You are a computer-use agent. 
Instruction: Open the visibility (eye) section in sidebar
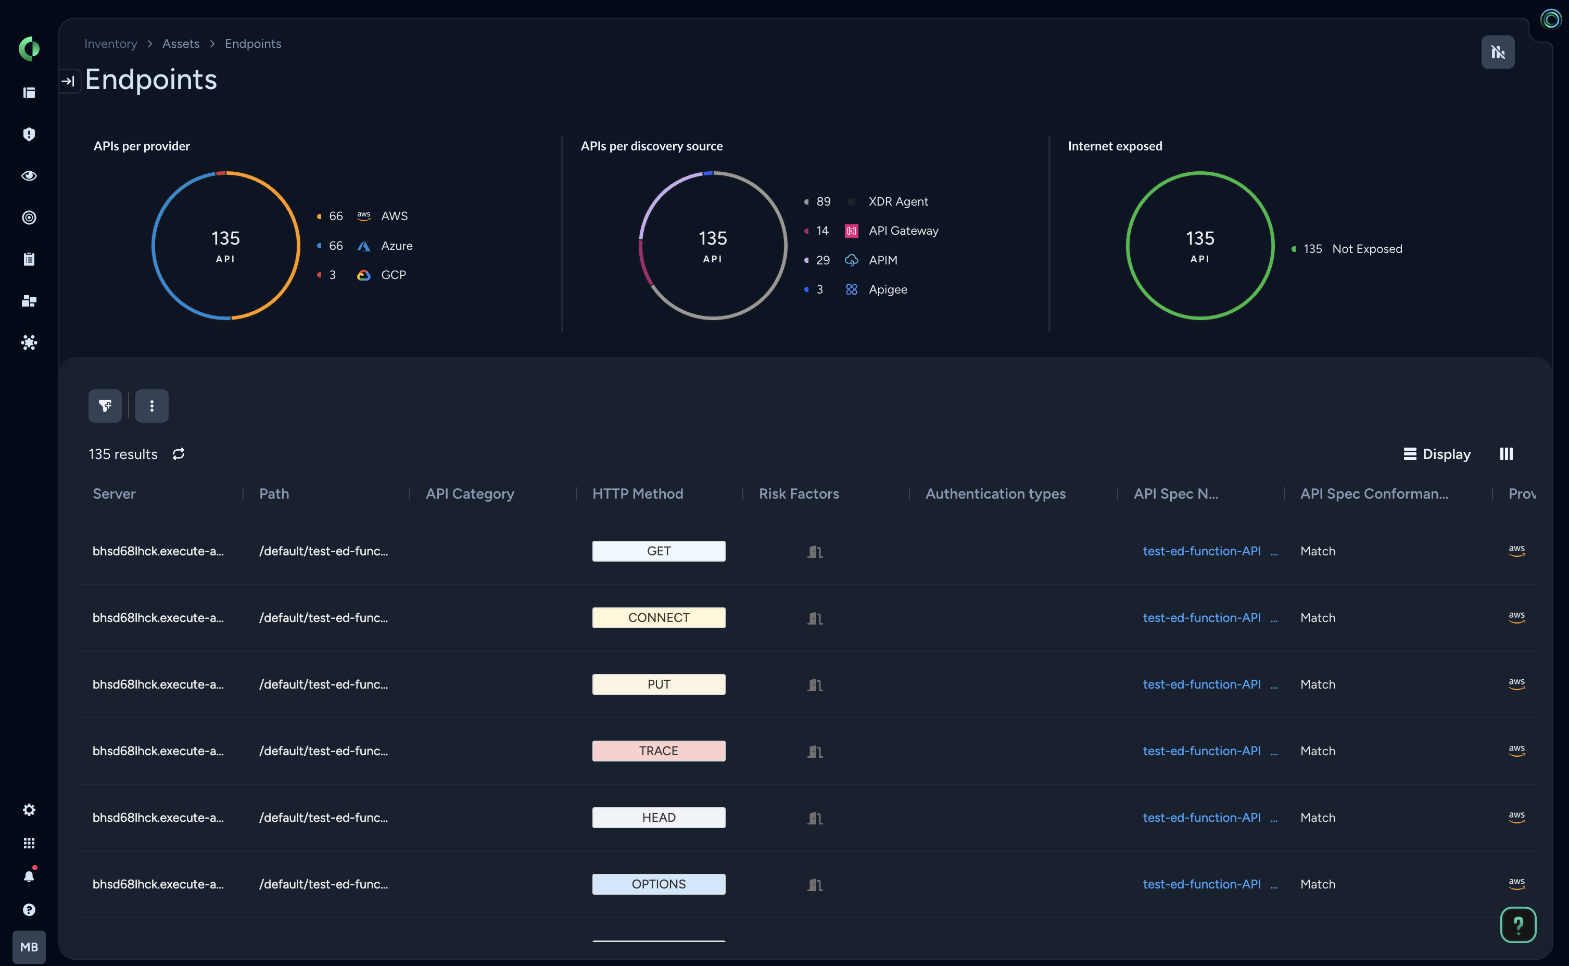[x=29, y=176]
